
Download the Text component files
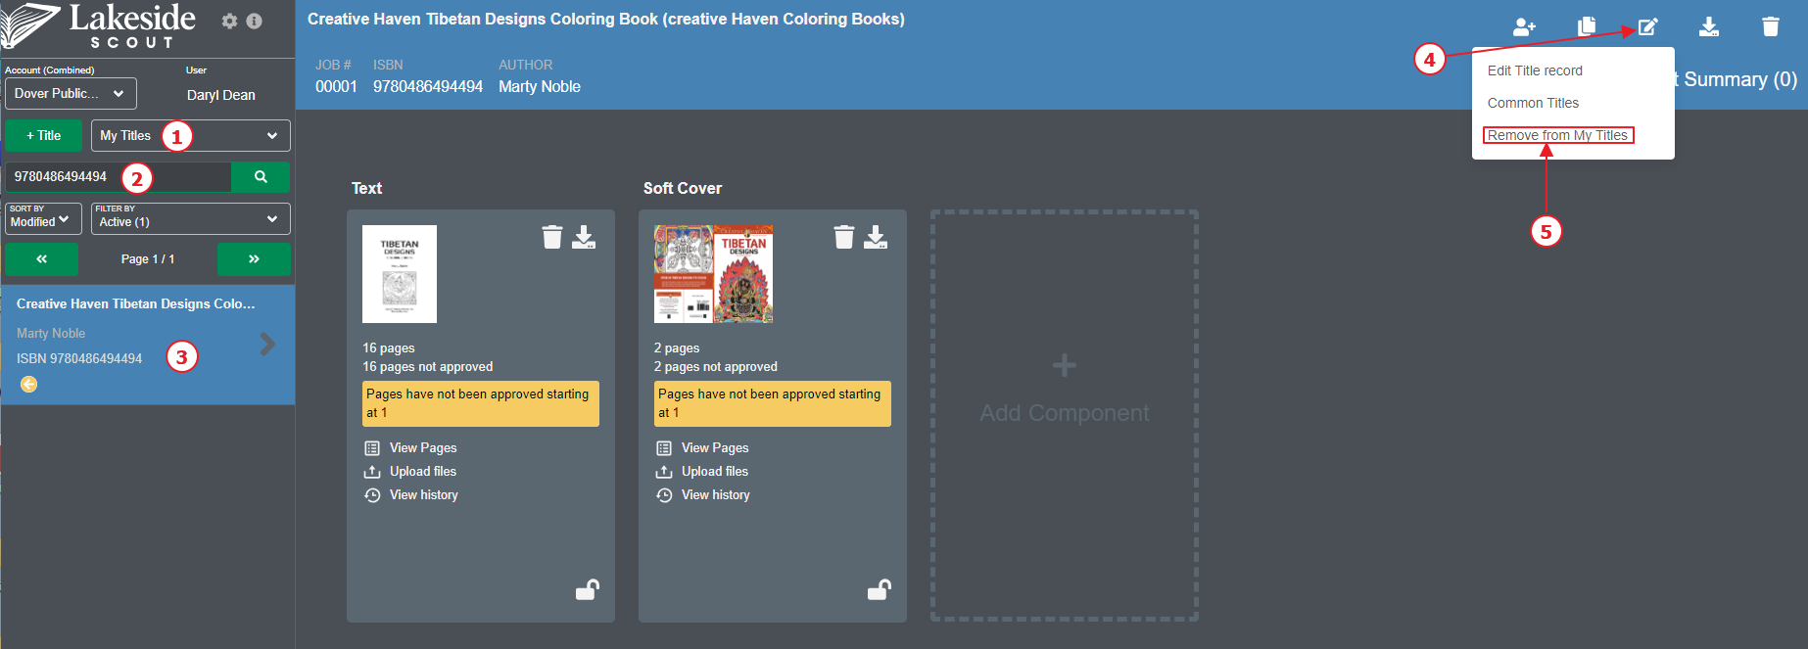pyautogui.click(x=584, y=237)
